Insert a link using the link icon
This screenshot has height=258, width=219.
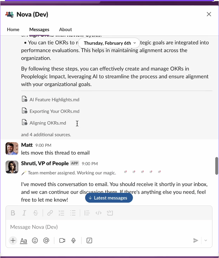coord(50,213)
